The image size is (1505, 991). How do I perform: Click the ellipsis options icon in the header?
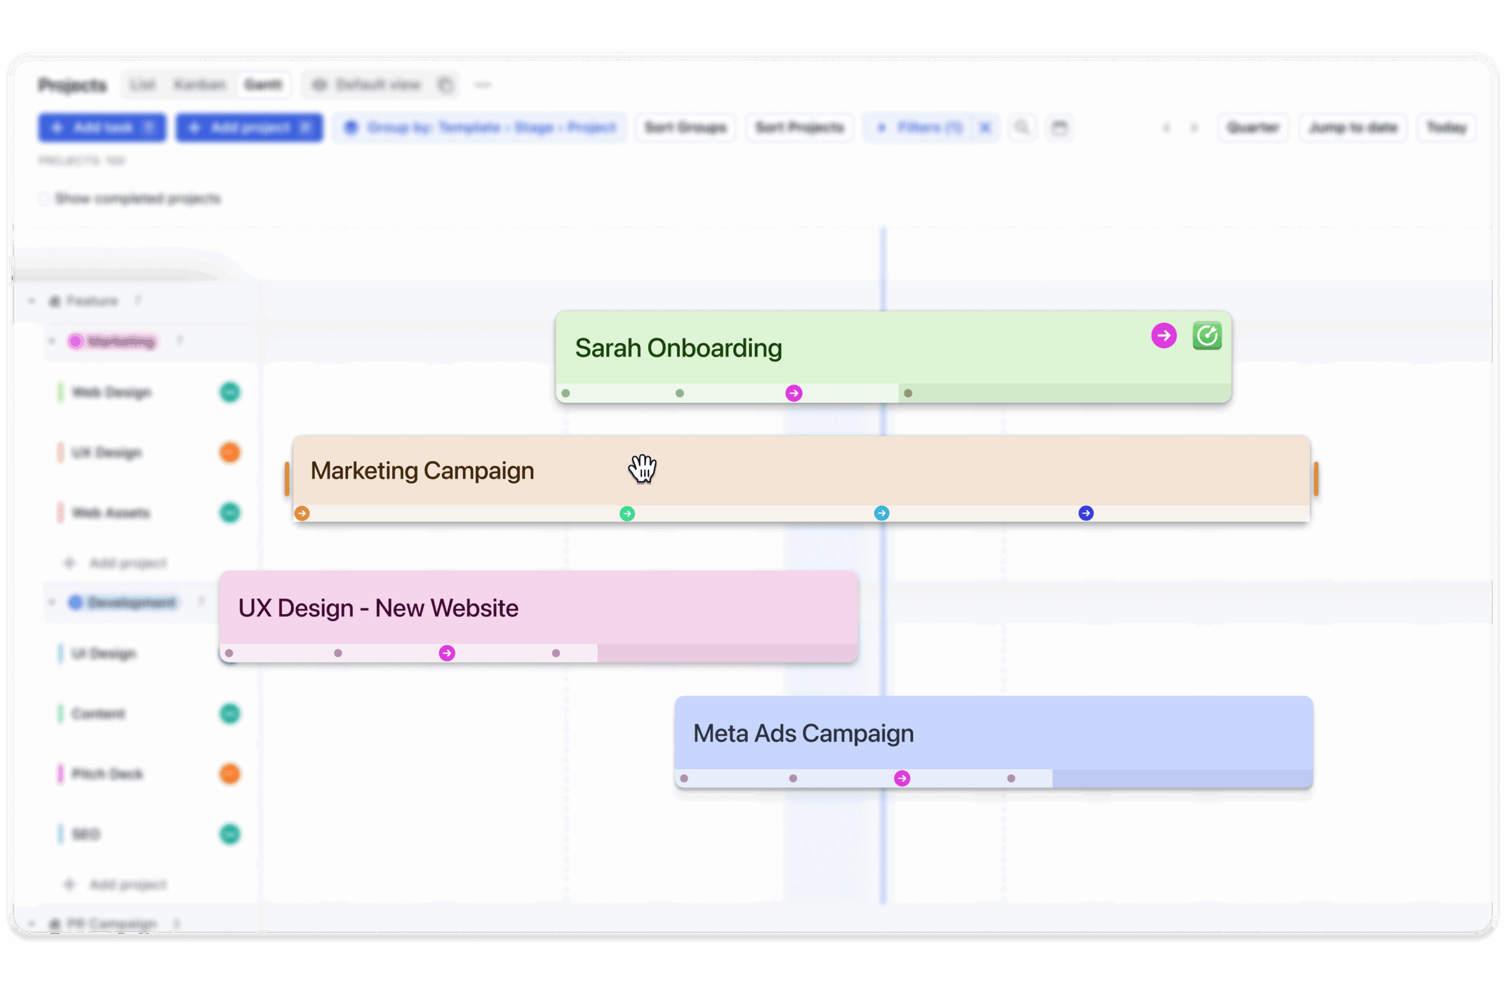click(483, 84)
